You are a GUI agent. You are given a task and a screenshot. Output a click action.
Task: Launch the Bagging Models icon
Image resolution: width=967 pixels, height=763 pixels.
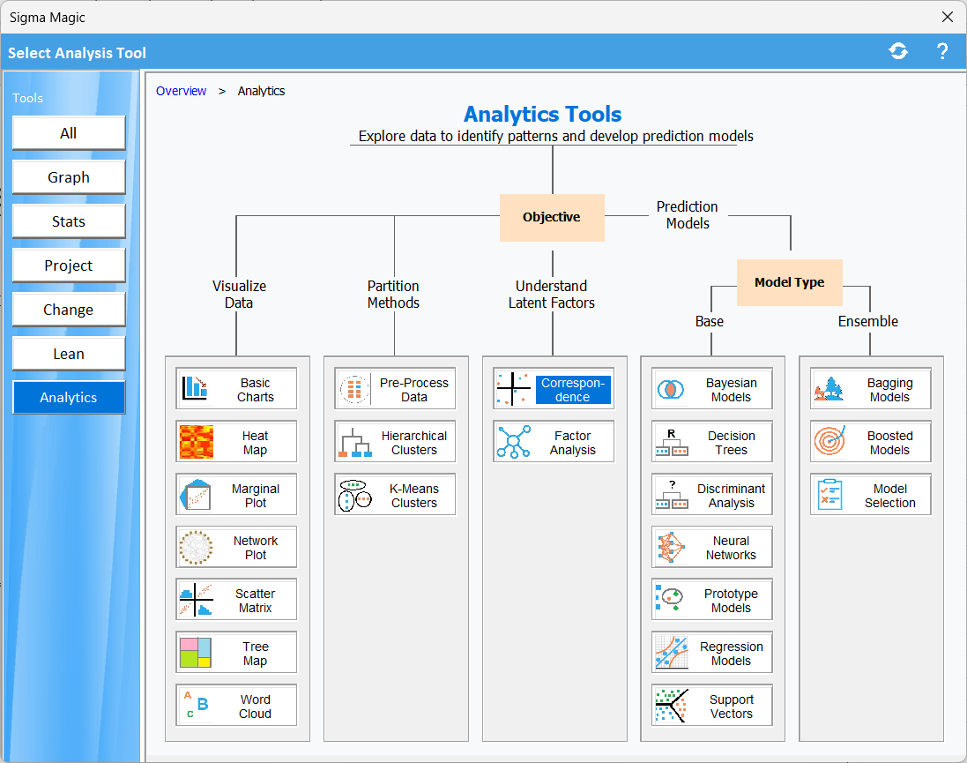[829, 389]
